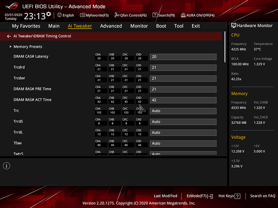Select the TrrdL label
This screenshot has width=278, height=208.
[x=18, y=132]
